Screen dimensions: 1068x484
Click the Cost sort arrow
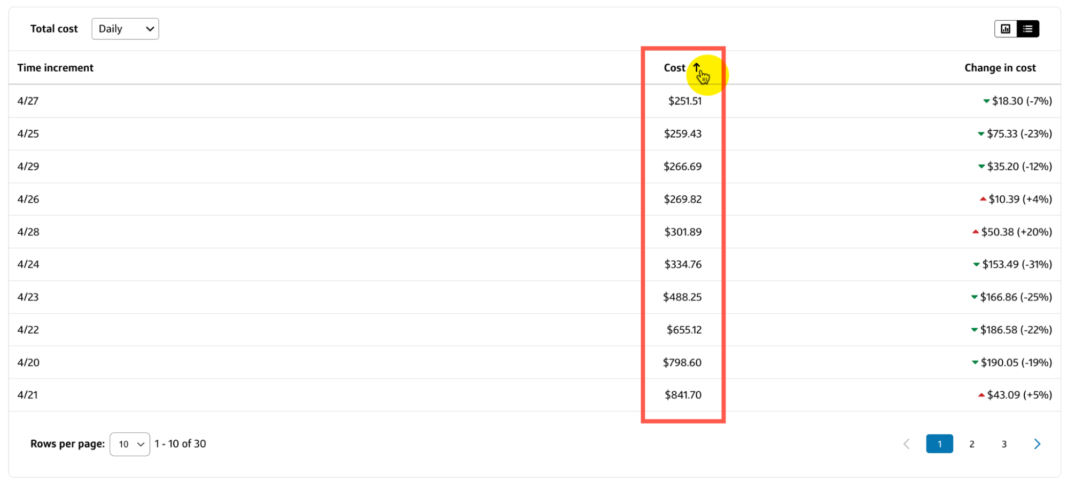click(x=697, y=67)
